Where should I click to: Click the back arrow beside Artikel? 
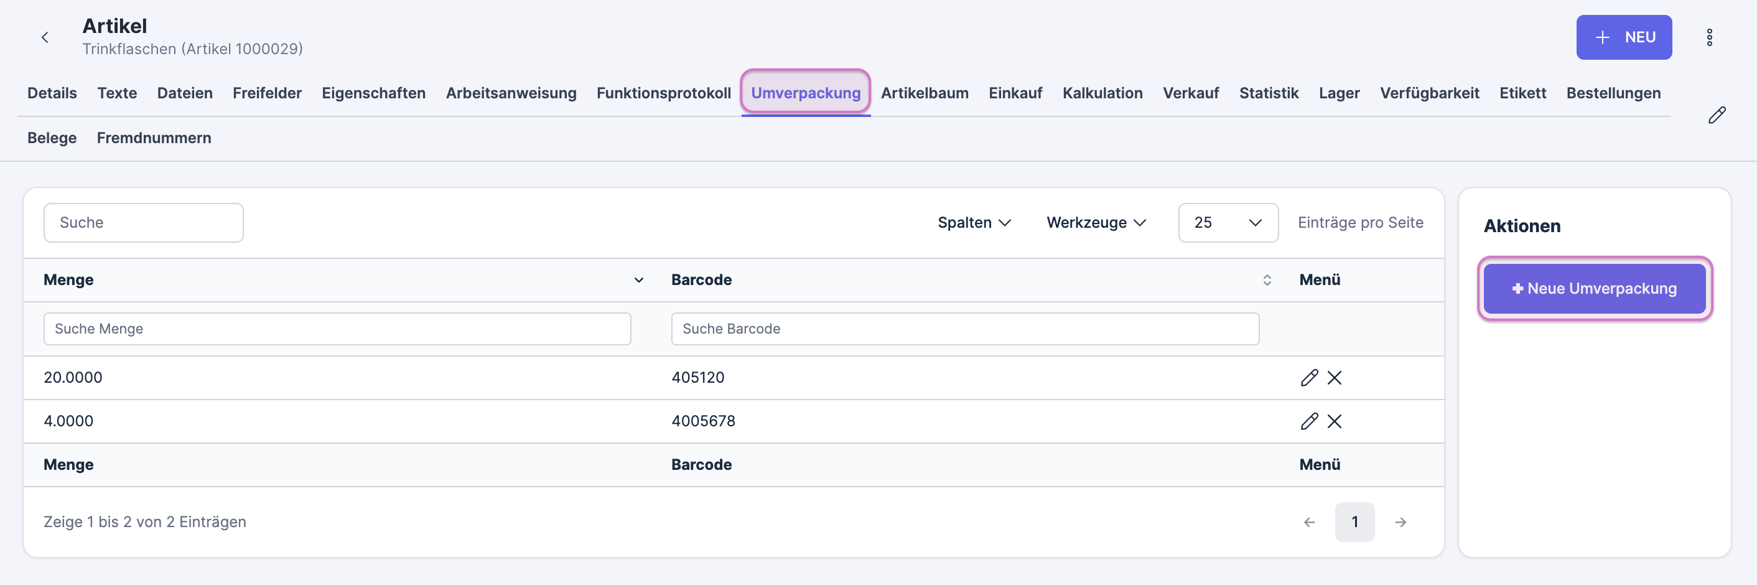pyautogui.click(x=45, y=37)
